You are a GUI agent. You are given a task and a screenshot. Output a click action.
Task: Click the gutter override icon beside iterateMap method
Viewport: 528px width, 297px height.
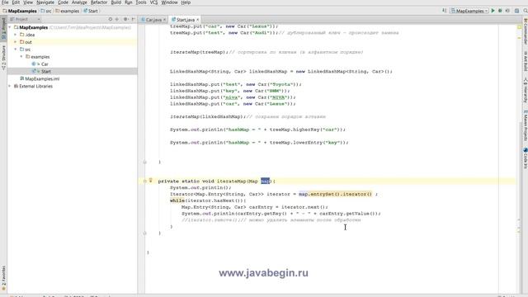pyautogui.click(x=150, y=181)
